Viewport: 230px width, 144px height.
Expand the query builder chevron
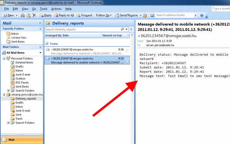[x=131, y=29]
